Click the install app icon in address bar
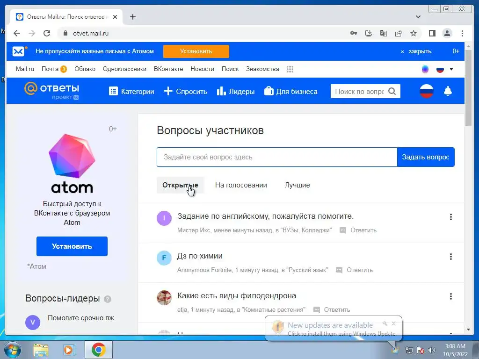The image size is (479, 359). tap(369, 33)
